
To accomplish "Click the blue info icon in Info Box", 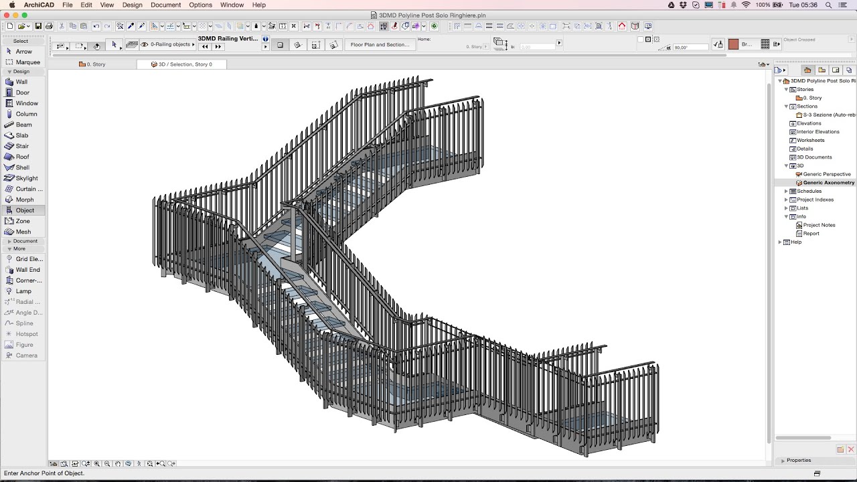I will tap(266, 39).
